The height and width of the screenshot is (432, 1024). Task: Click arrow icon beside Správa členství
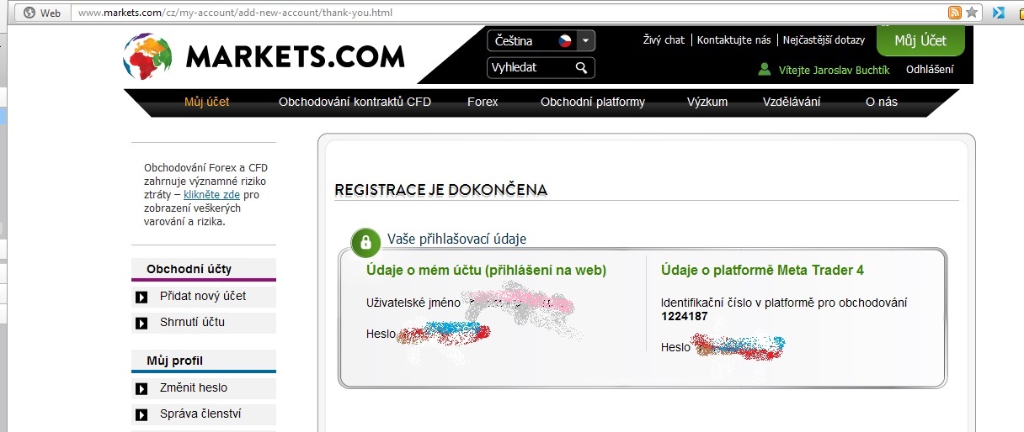[x=141, y=414]
